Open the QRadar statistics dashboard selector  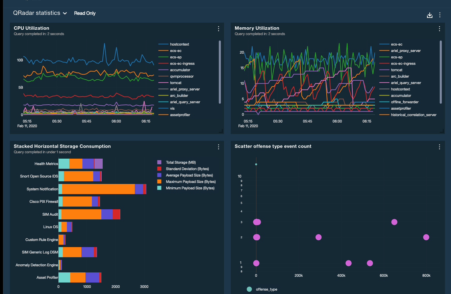pyautogui.click(x=40, y=13)
